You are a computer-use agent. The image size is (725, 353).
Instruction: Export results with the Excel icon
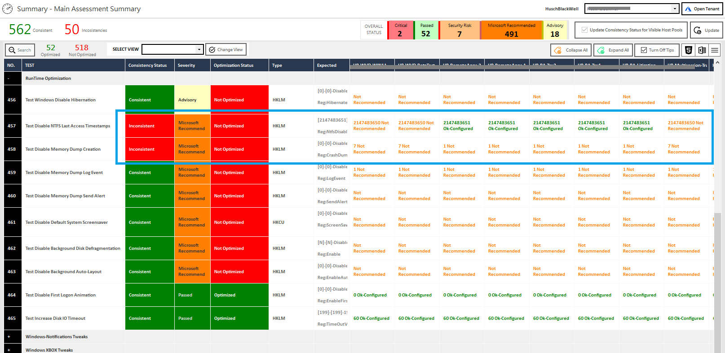coord(702,50)
